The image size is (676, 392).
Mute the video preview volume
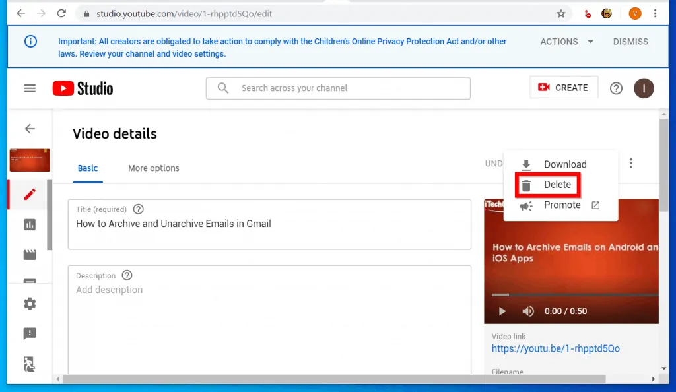point(528,311)
